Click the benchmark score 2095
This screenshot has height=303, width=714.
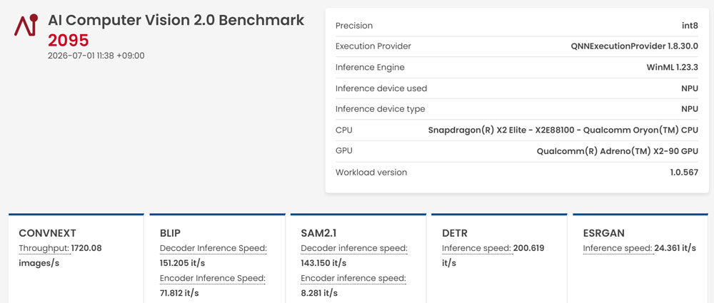tap(69, 41)
